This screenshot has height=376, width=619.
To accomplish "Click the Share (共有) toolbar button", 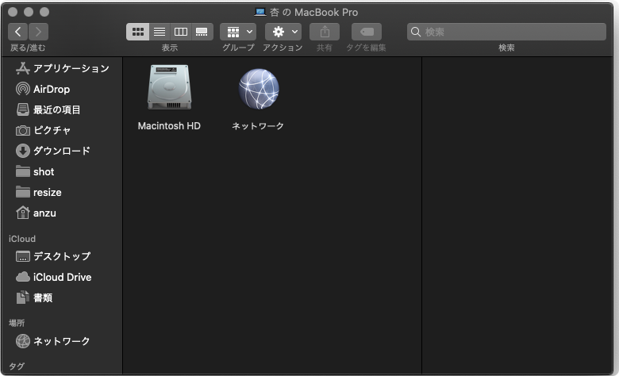I will tap(325, 32).
